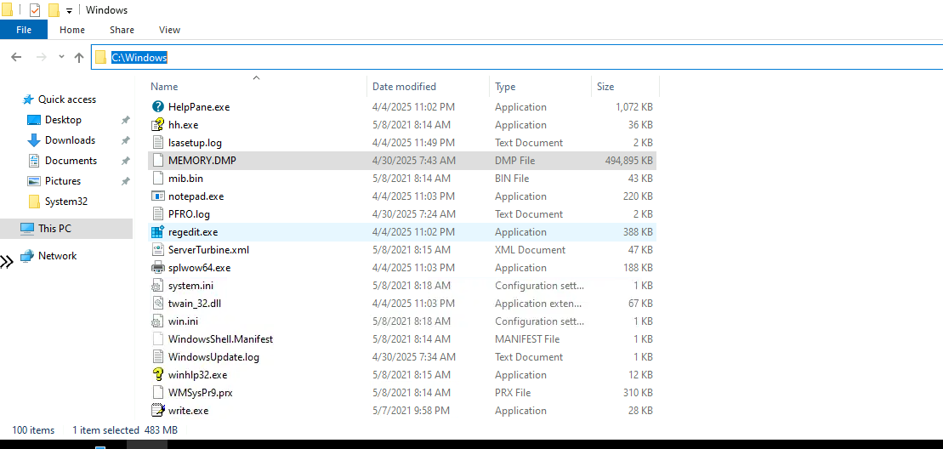
Task: Click the XML Document type cell
Action: 530,249
